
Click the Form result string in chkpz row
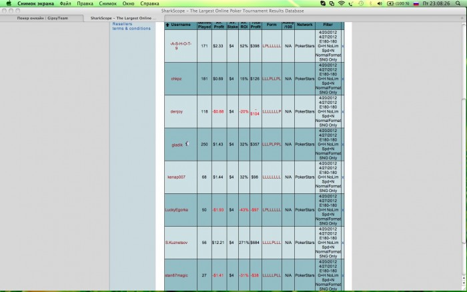point(272,79)
